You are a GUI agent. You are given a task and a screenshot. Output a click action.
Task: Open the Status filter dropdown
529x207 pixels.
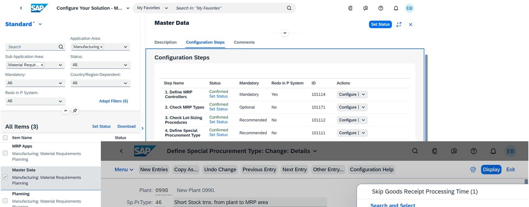[100, 65]
